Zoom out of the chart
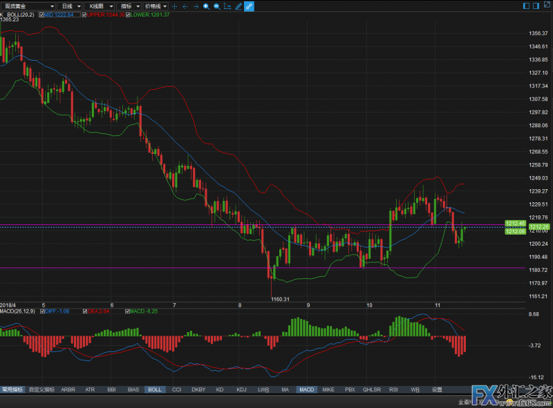Screen dimensions: 553x408 pos(217,6)
